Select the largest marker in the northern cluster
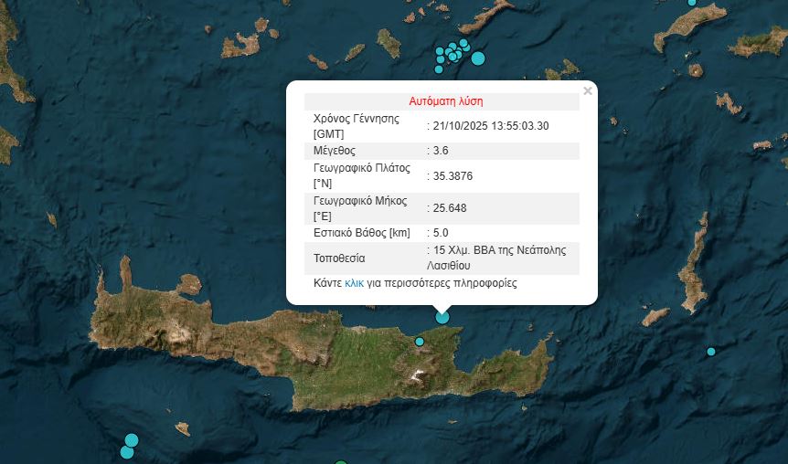 [477, 58]
